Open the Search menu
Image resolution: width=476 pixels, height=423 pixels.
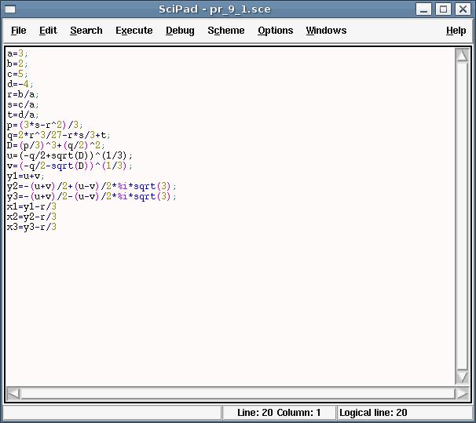tap(86, 31)
